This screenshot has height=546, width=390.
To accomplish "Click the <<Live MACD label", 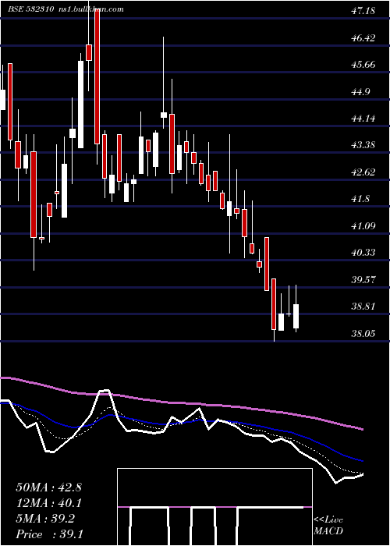I will click(328, 526).
